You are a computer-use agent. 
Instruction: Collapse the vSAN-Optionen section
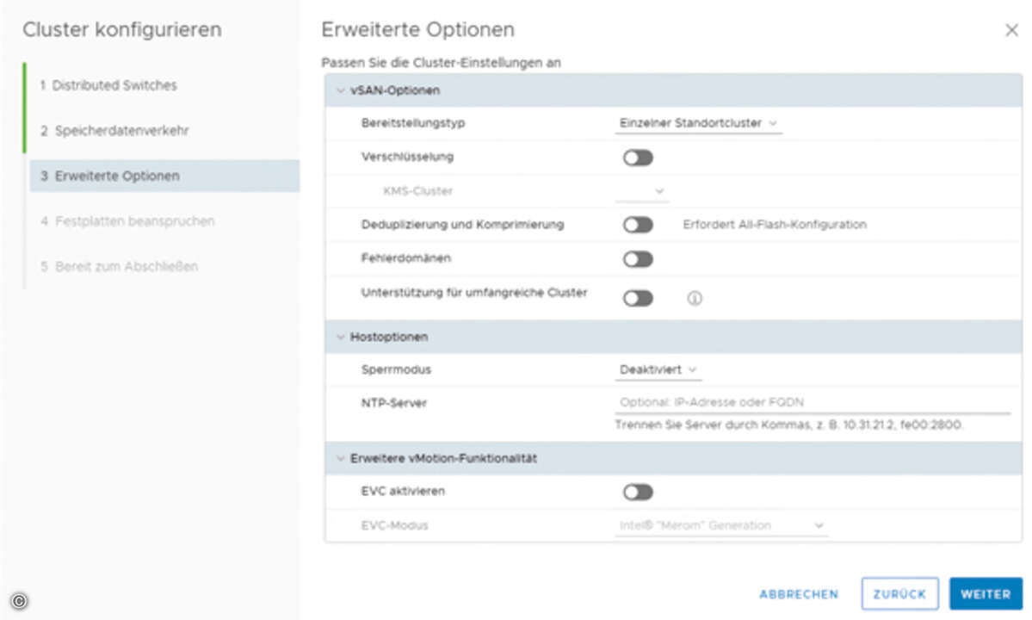point(340,90)
